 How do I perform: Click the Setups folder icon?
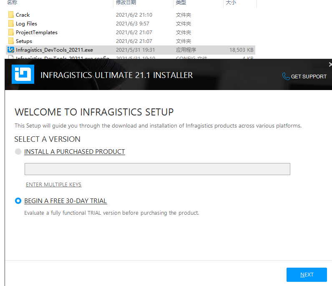tap(11, 41)
